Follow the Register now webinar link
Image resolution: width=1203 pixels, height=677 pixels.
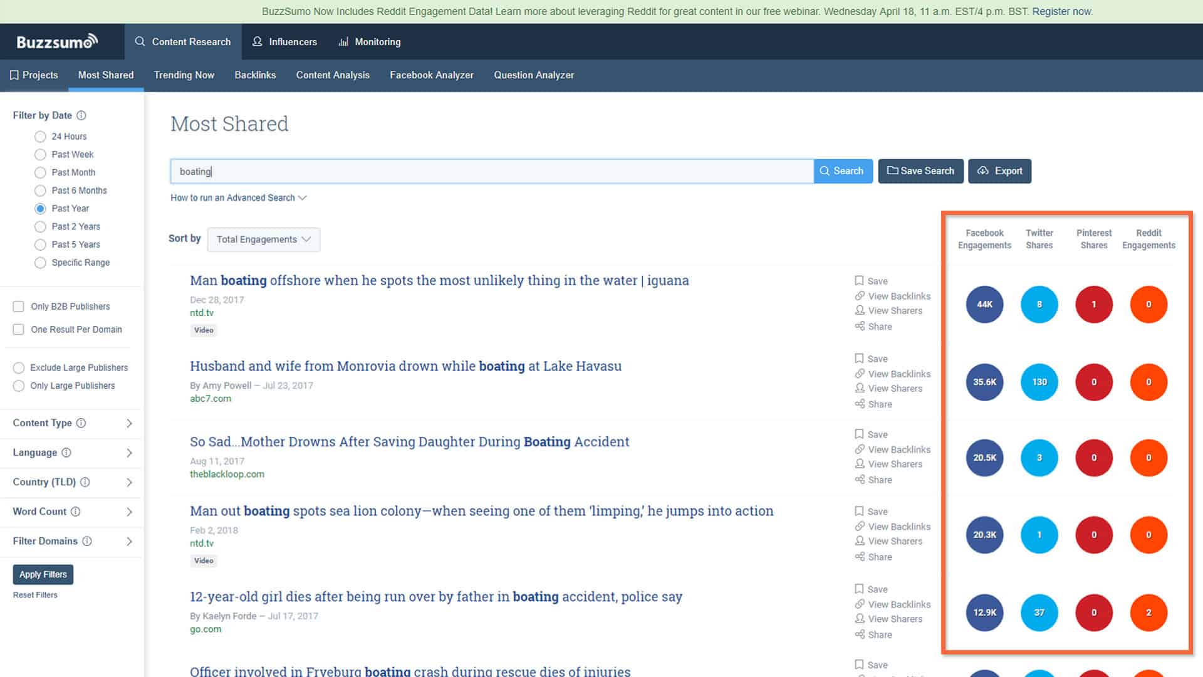point(1060,11)
